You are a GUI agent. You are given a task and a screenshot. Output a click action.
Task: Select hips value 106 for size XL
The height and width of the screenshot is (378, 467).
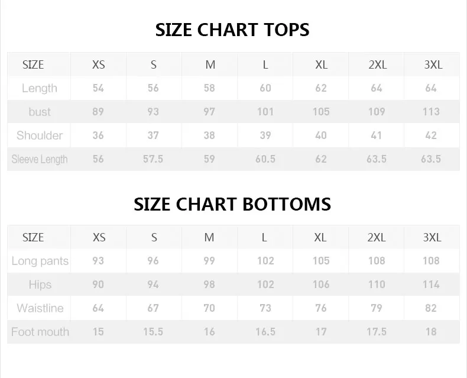[x=321, y=285]
